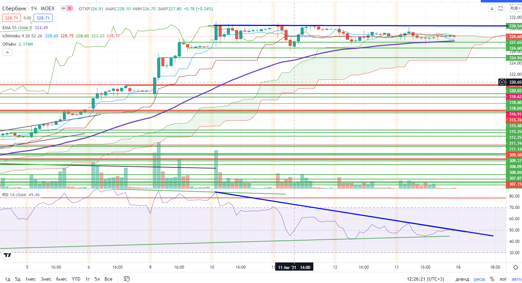Viewport: 522px width, 283px height.
Task: Click the down-arrow button beside the RUB selector
Action: 492,8
